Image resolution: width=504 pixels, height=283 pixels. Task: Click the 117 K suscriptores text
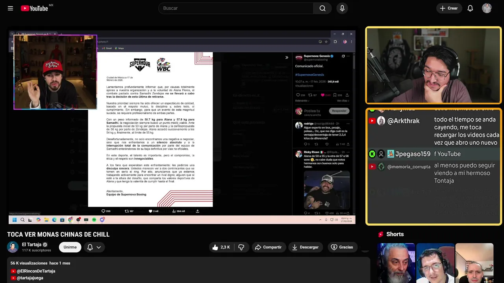point(37,250)
